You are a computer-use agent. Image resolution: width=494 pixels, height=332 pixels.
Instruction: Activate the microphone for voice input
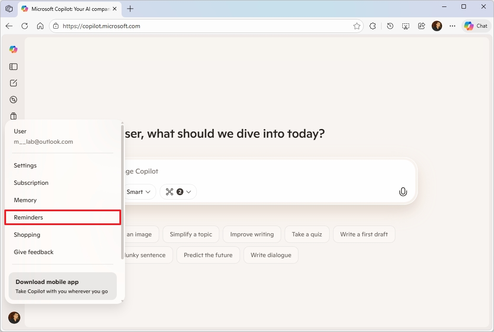(403, 191)
